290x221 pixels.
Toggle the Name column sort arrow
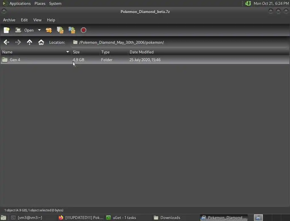coord(67,52)
